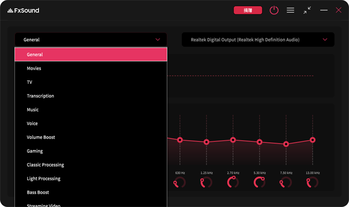Screen dimensions: 349x207
Task: Open the Realtek Digital Output device dropdown
Action: pyautogui.click(x=258, y=40)
